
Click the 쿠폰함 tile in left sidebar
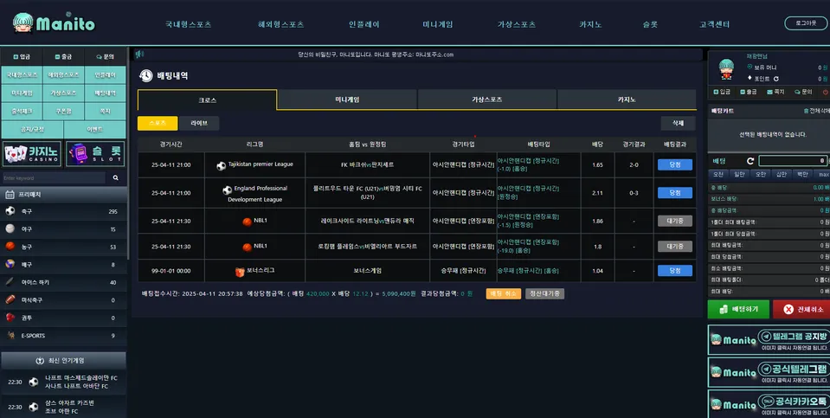pyautogui.click(x=63, y=111)
